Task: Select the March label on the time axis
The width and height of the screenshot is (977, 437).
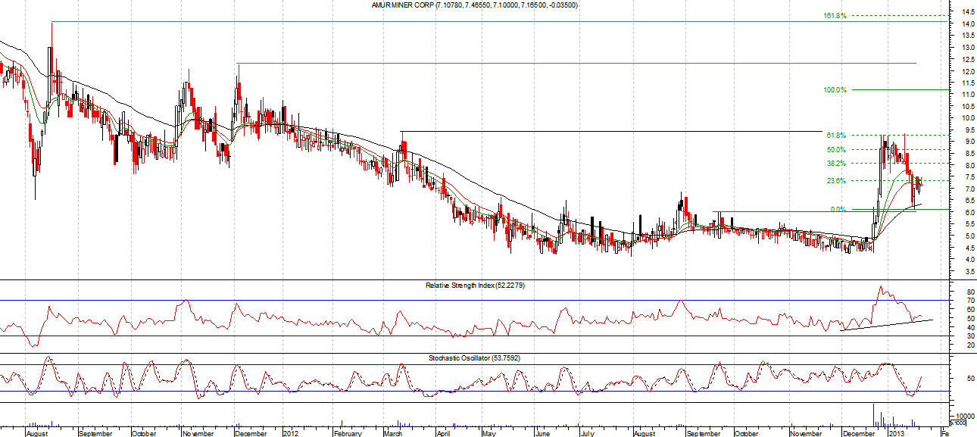Action: pos(393,433)
